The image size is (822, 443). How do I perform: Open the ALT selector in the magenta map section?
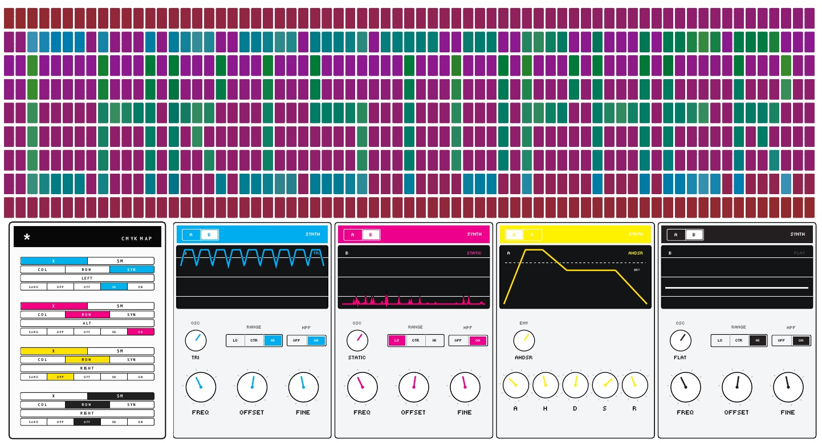pos(87,323)
